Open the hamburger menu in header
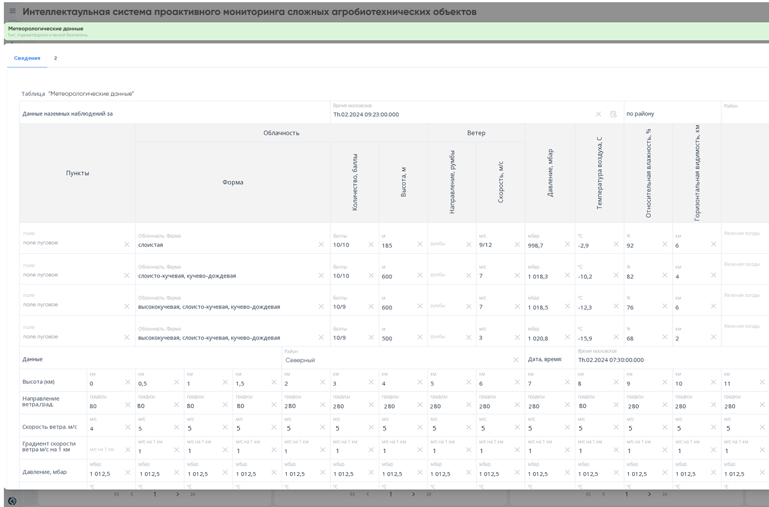This screenshot has height=507, width=769. tap(13, 12)
